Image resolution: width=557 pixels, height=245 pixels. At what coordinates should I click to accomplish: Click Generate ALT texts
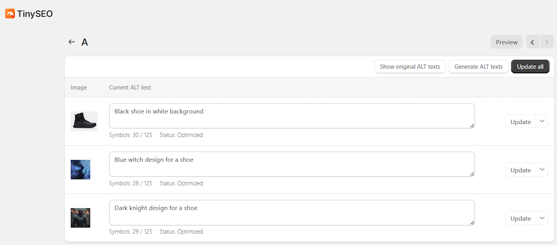point(478,66)
